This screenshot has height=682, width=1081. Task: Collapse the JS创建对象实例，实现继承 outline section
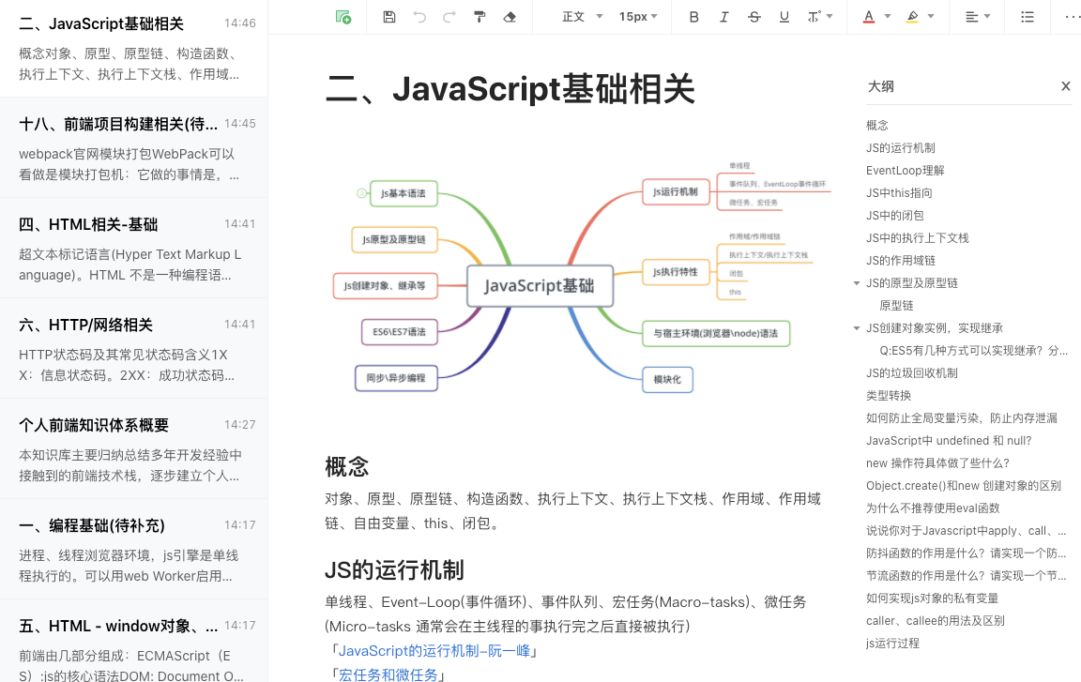click(x=856, y=328)
